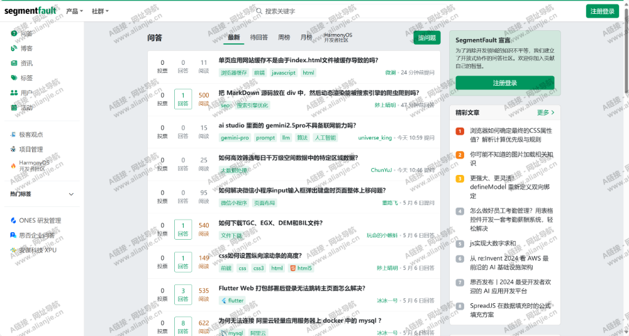This screenshot has height=336, width=629.
Task: Open article 浏览器如何确定最终的CSS属性值
Action: [x=511, y=135]
